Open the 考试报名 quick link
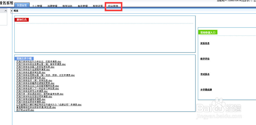Screen dimensions: 256x125 [205, 74]
